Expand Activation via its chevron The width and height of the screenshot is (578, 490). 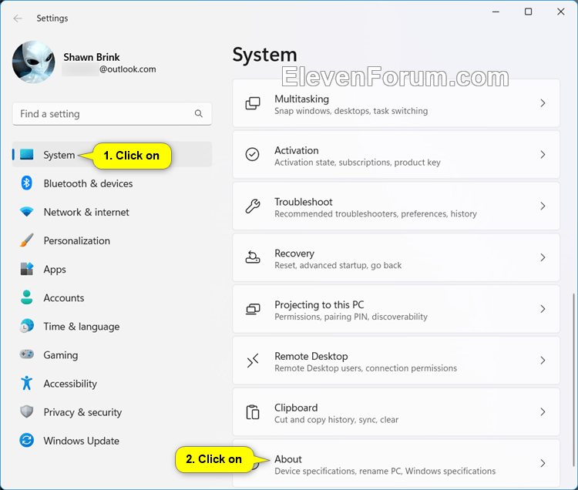click(x=543, y=154)
